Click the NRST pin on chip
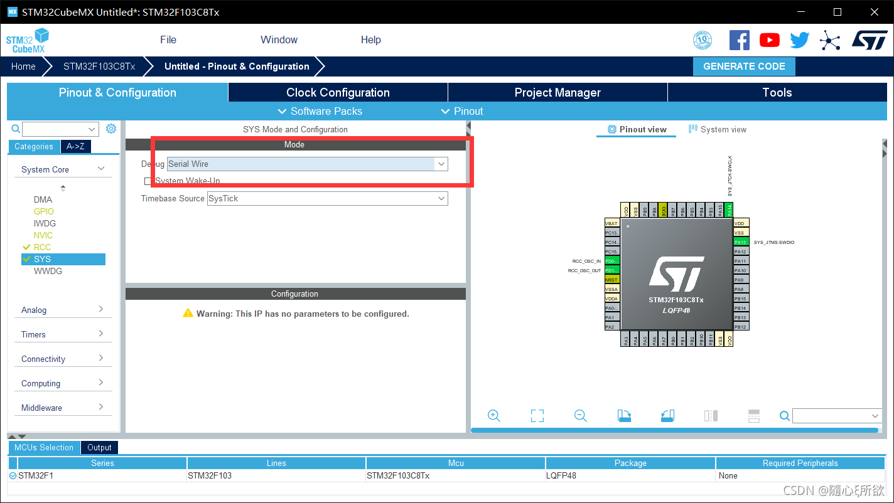 tap(612, 280)
